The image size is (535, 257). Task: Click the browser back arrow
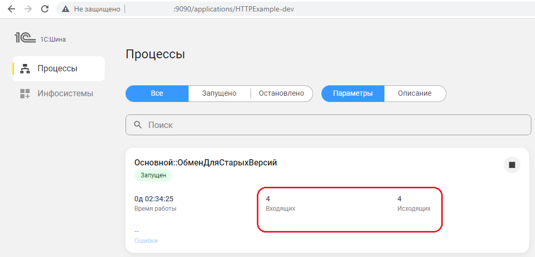tap(11, 9)
